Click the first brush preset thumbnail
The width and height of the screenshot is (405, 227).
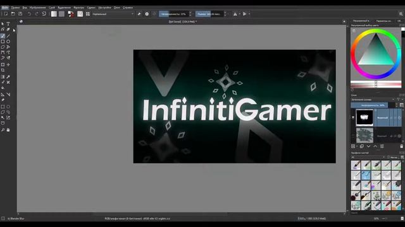356,165
